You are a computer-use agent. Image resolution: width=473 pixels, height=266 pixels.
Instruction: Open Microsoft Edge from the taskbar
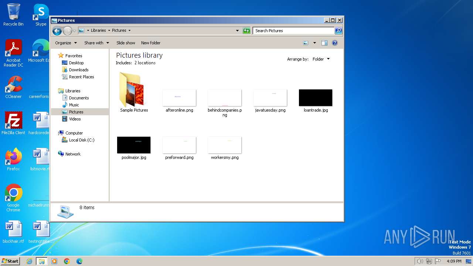pyautogui.click(x=79, y=261)
